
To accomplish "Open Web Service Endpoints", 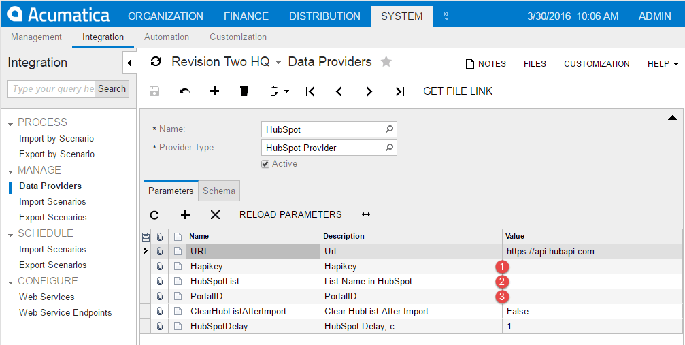I will pyautogui.click(x=65, y=312).
